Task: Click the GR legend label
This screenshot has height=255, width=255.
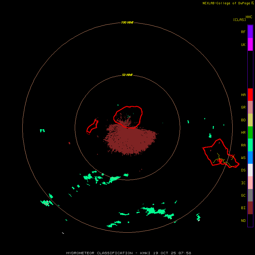Action: click(243, 107)
